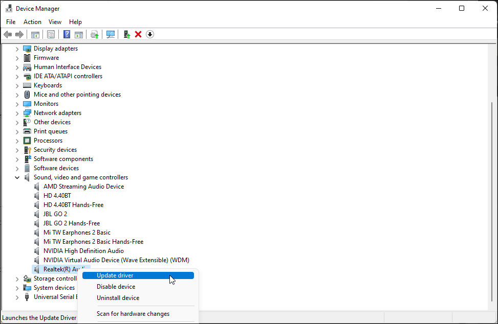The width and height of the screenshot is (498, 324).
Task: Open the Help menu
Action: point(75,22)
